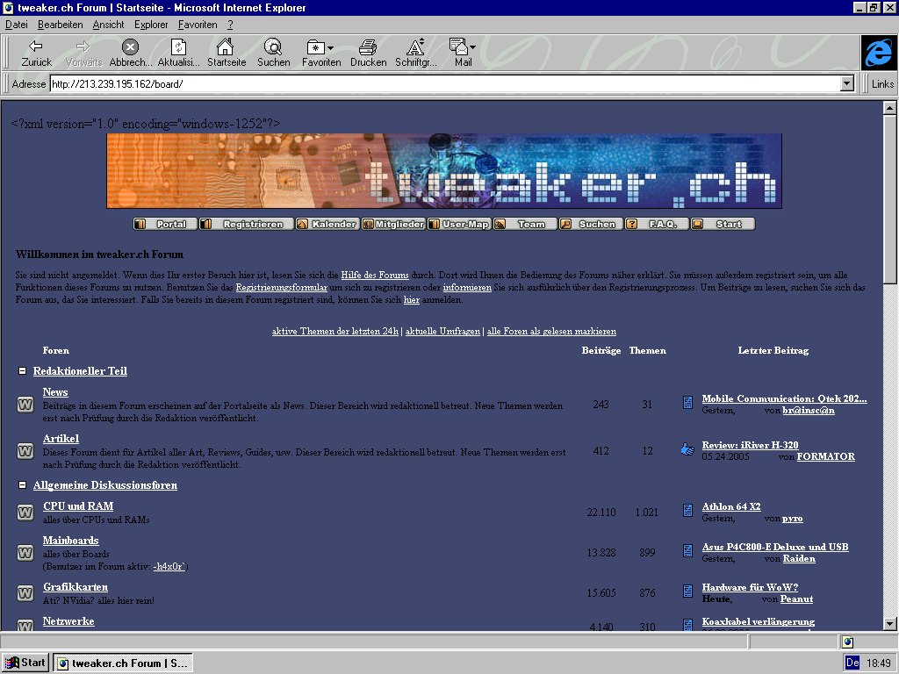Screen dimensions: 899x674
Task: Open the Bearbeiten menu
Action: pyautogui.click(x=60, y=25)
